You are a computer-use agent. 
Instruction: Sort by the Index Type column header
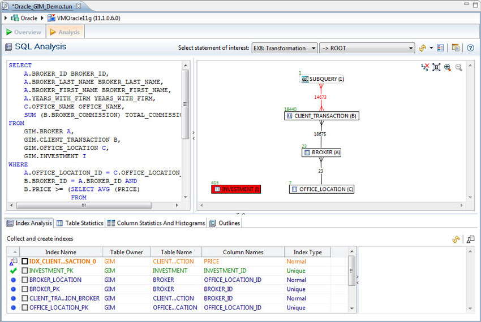pyautogui.click(x=307, y=252)
